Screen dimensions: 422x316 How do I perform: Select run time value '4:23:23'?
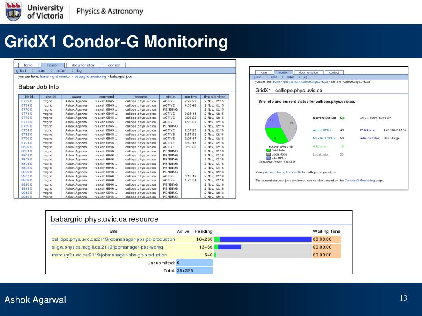(190, 122)
